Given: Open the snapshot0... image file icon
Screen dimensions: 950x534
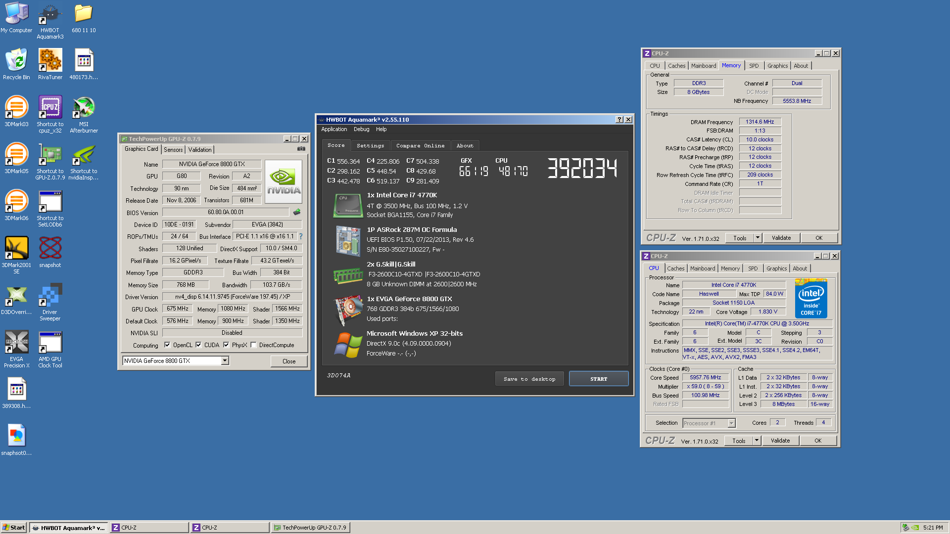Looking at the screenshot, I should [x=16, y=440].
